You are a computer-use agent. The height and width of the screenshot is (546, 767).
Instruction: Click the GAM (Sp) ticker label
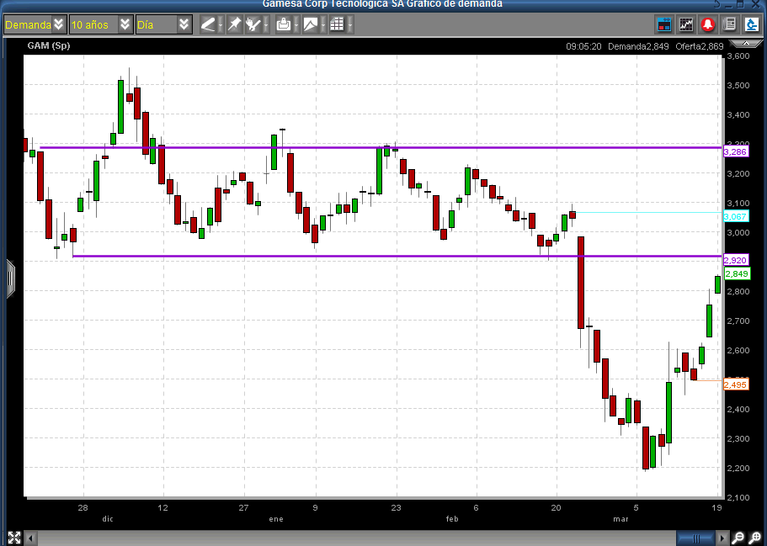pyautogui.click(x=49, y=45)
